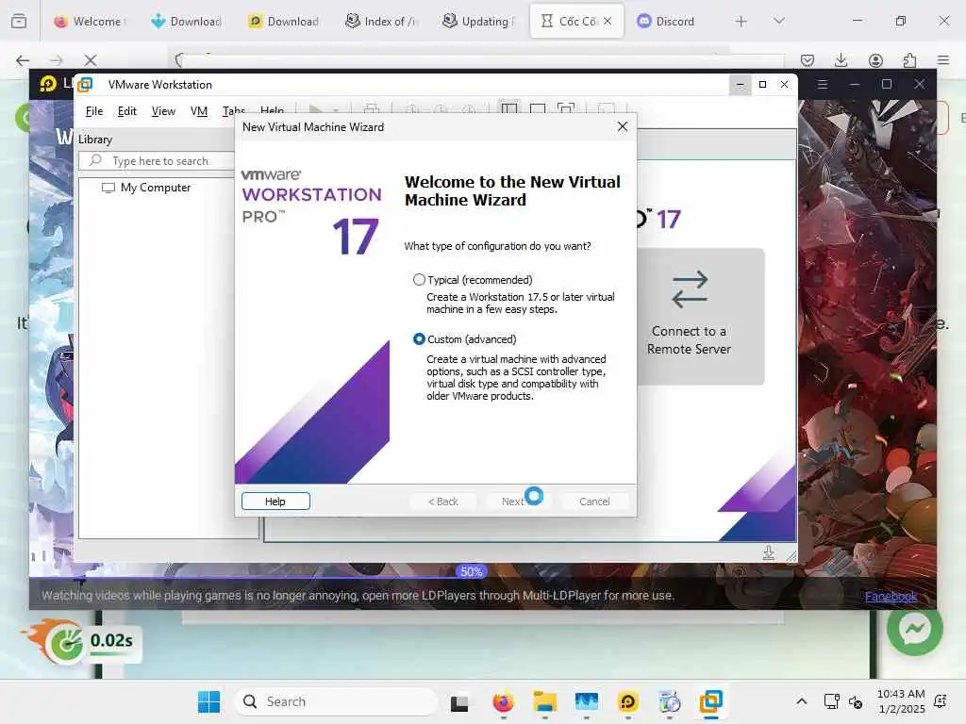Viewport: 966px width, 724px height.
Task: Switch to the Welcome browser tab
Action: [88, 22]
